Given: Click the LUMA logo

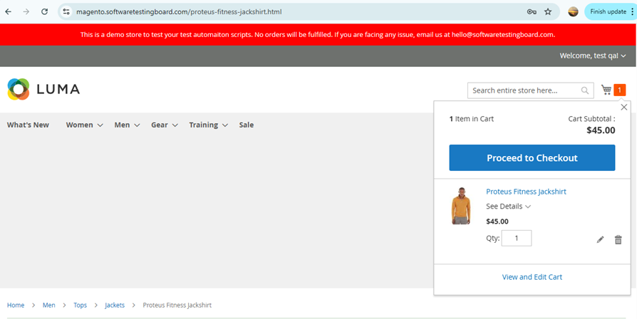Looking at the screenshot, I should click(x=43, y=89).
